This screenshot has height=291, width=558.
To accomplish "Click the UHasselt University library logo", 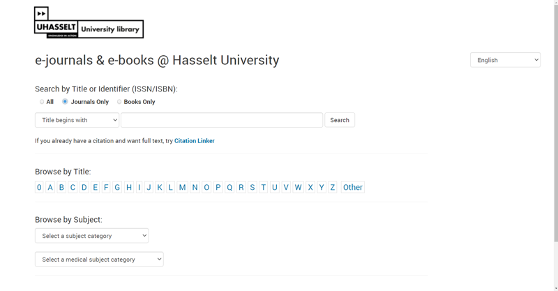I will click(89, 23).
